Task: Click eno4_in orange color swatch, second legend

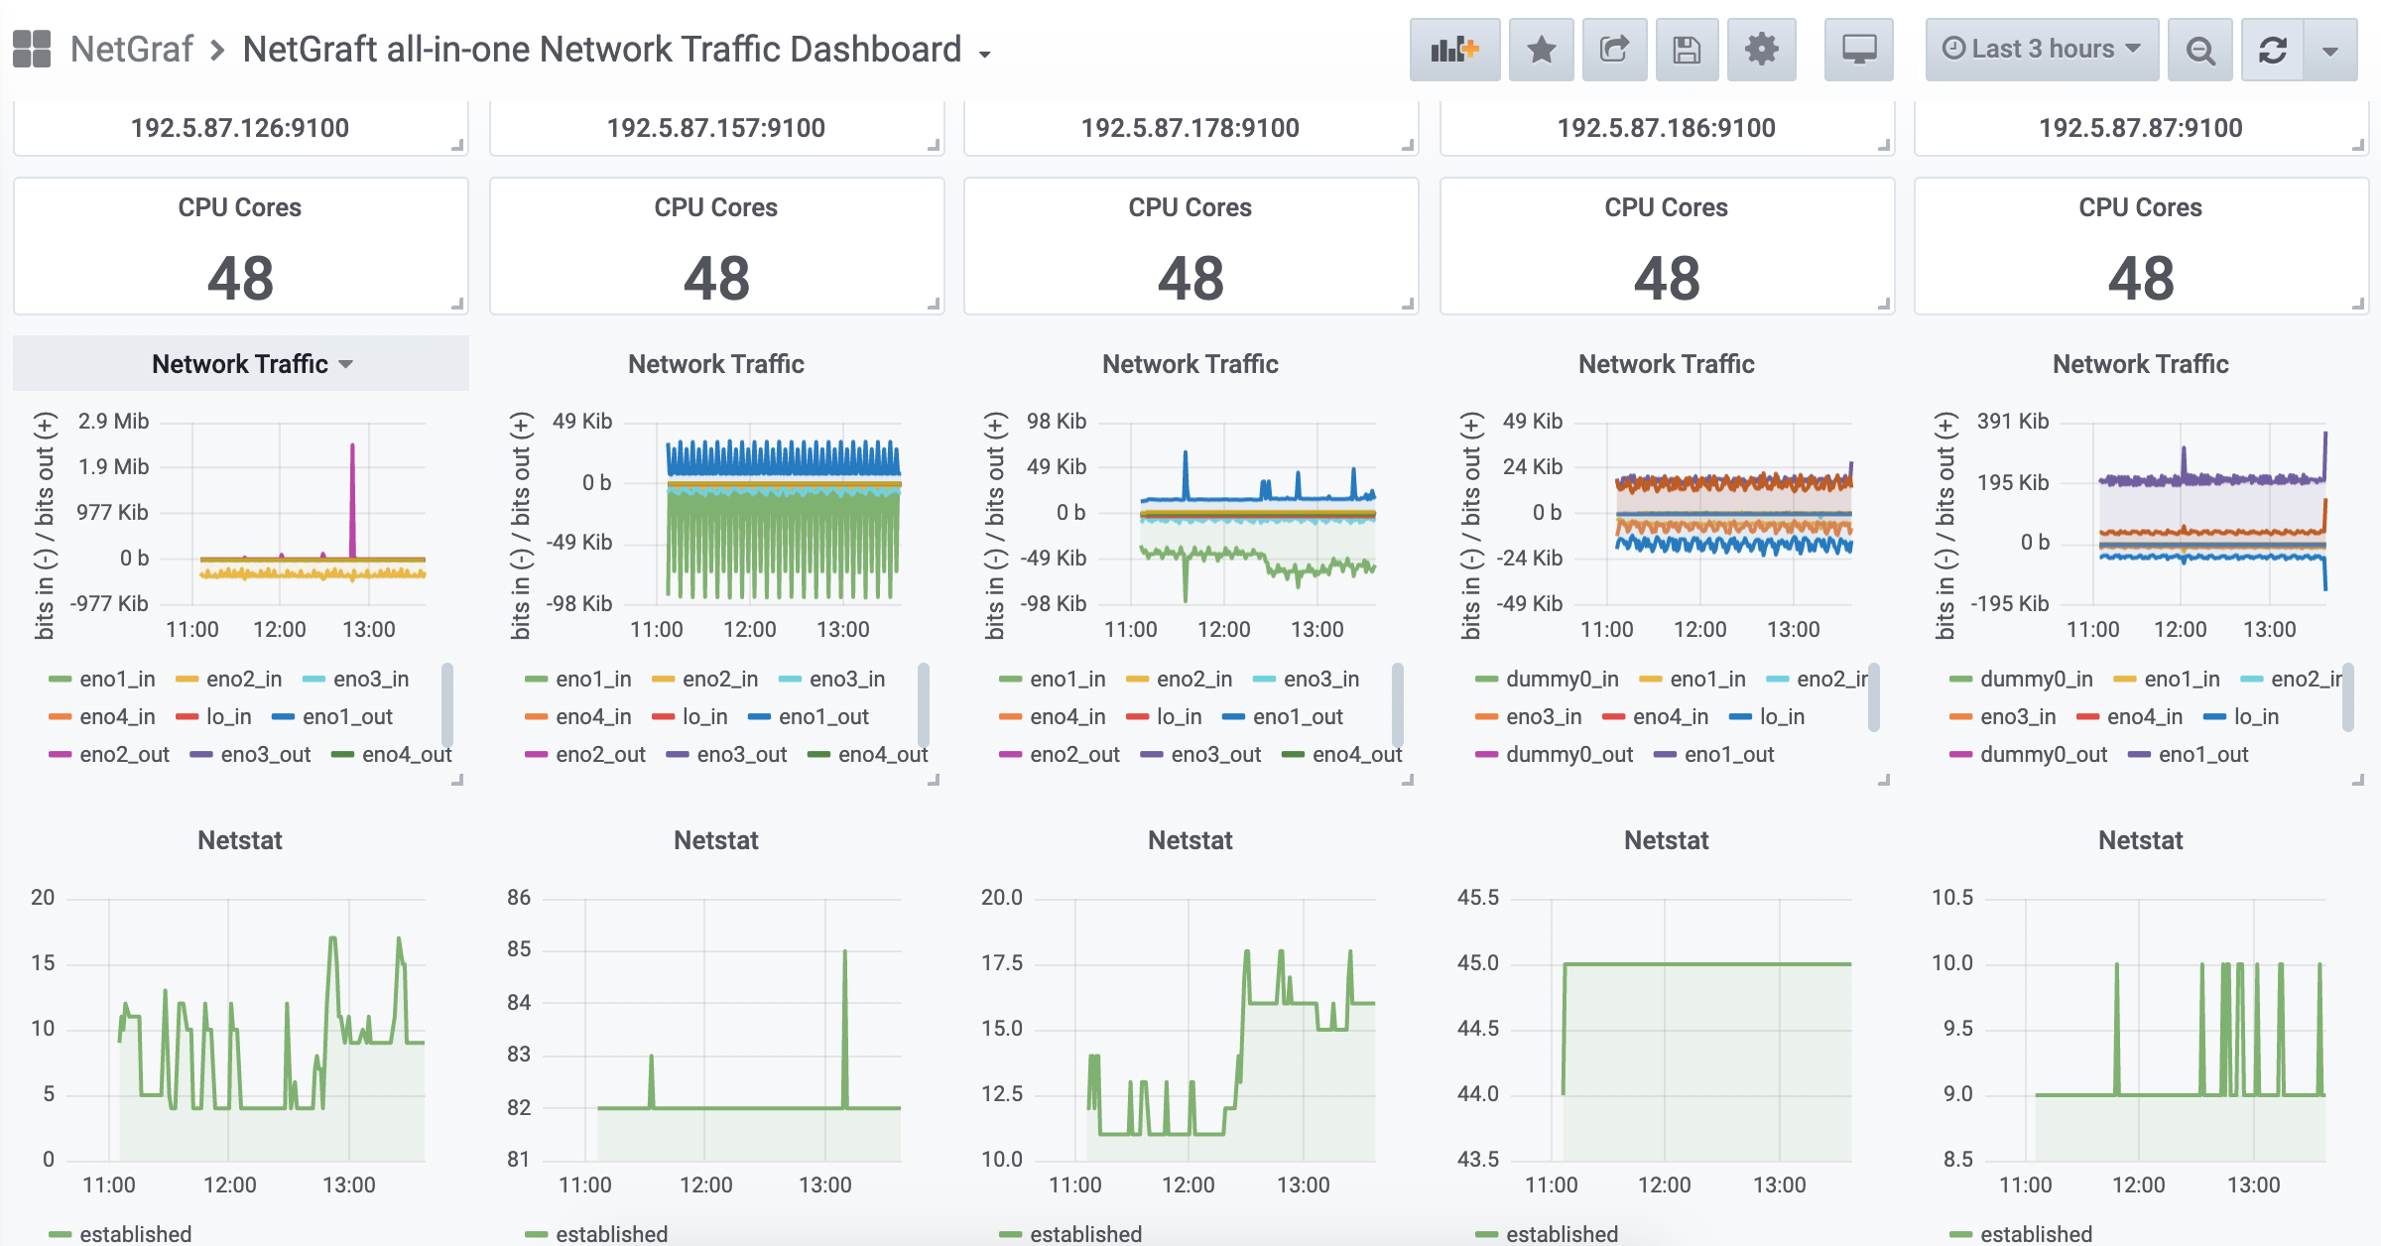Action: (x=536, y=717)
